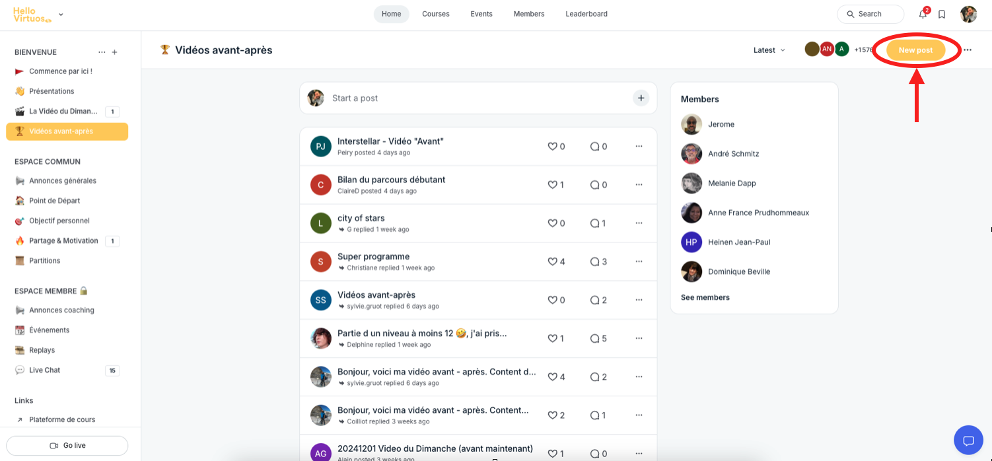Open Dominique Beville member profile
992x461 pixels.
pos(739,271)
